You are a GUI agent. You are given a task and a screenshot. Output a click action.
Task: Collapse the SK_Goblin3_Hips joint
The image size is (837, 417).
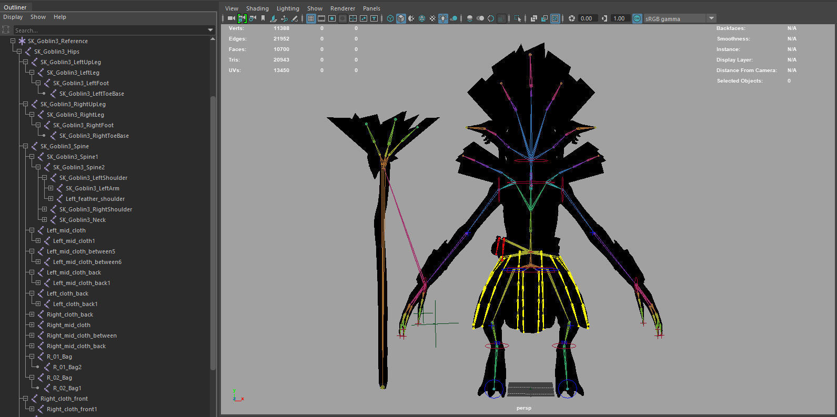click(19, 52)
